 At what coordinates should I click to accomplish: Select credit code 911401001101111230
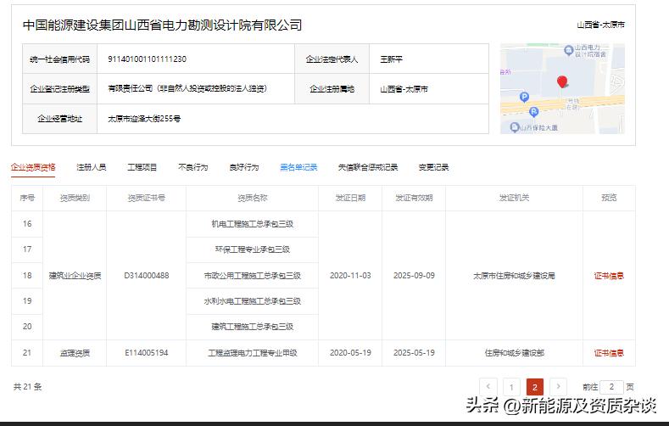148,59
